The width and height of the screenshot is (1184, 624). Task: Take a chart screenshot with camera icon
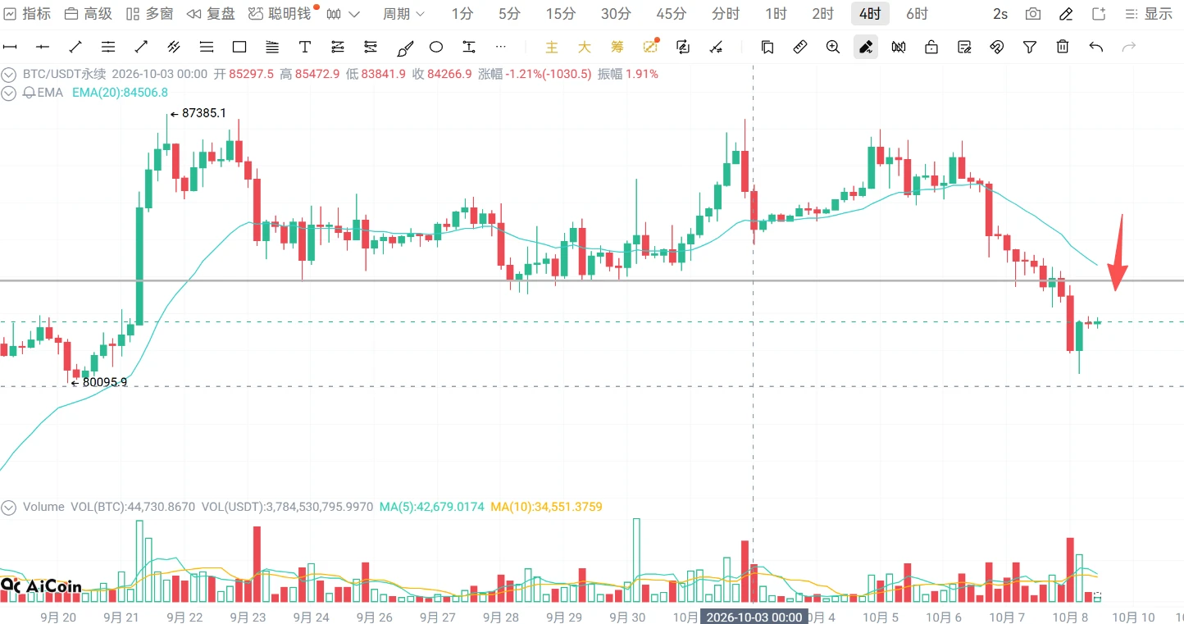[x=1034, y=14]
